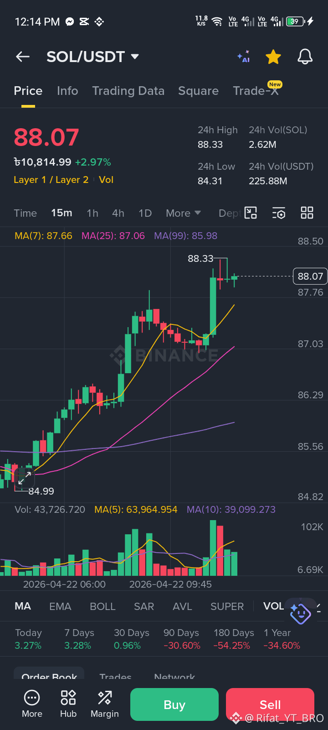The height and width of the screenshot is (730, 328).
Task: Select the 1h chart interval
Action: pos(92,213)
